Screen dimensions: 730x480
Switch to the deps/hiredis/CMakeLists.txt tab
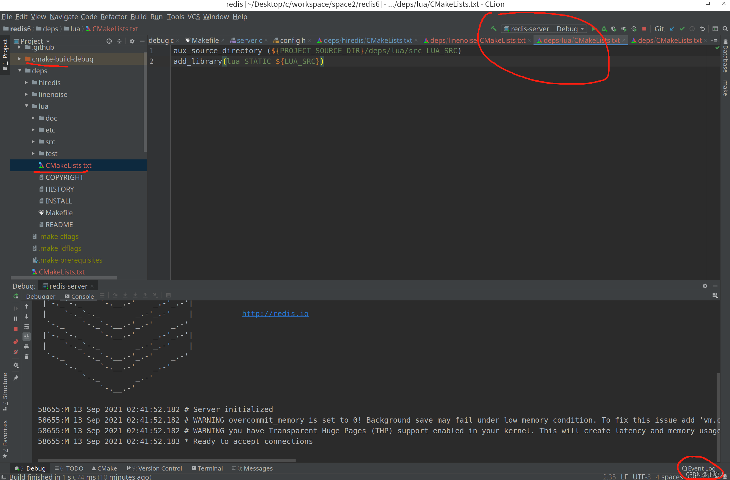[368, 41]
